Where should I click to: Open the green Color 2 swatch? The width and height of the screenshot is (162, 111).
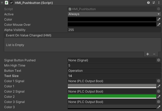coord(112,96)
